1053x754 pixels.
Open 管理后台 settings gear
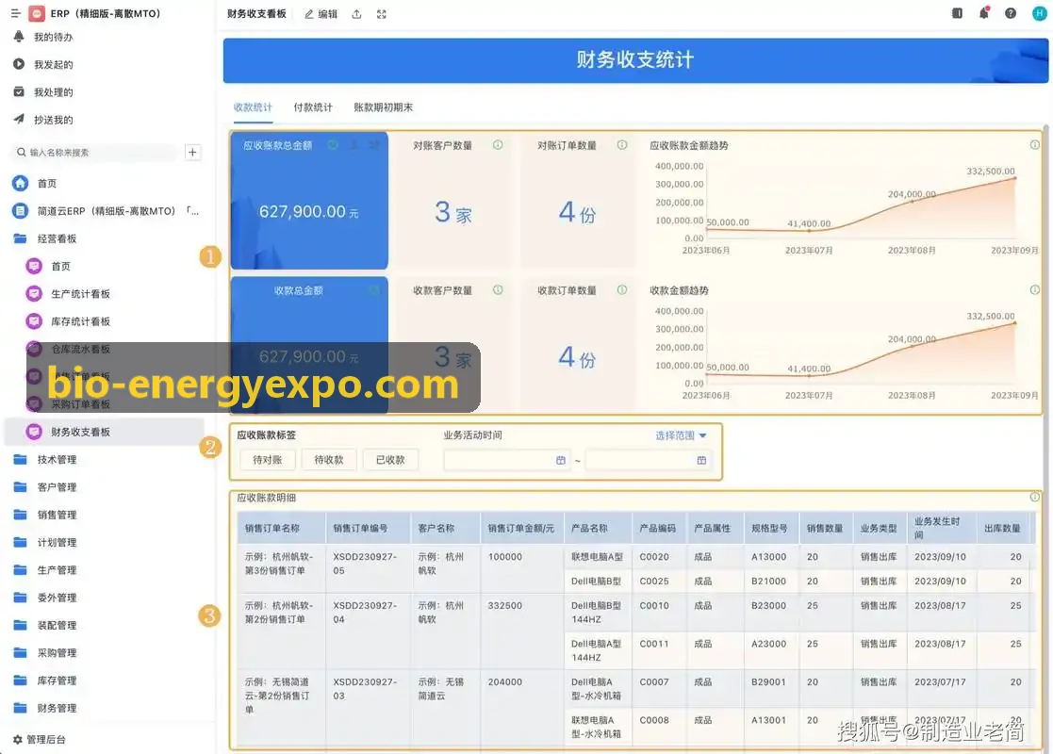click(x=39, y=739)
